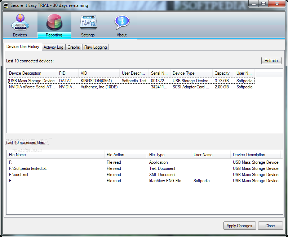Sort files by User Name header
The width and height of the screenshot is (288, 237).
pyautogui.click(x=211, y=155)
